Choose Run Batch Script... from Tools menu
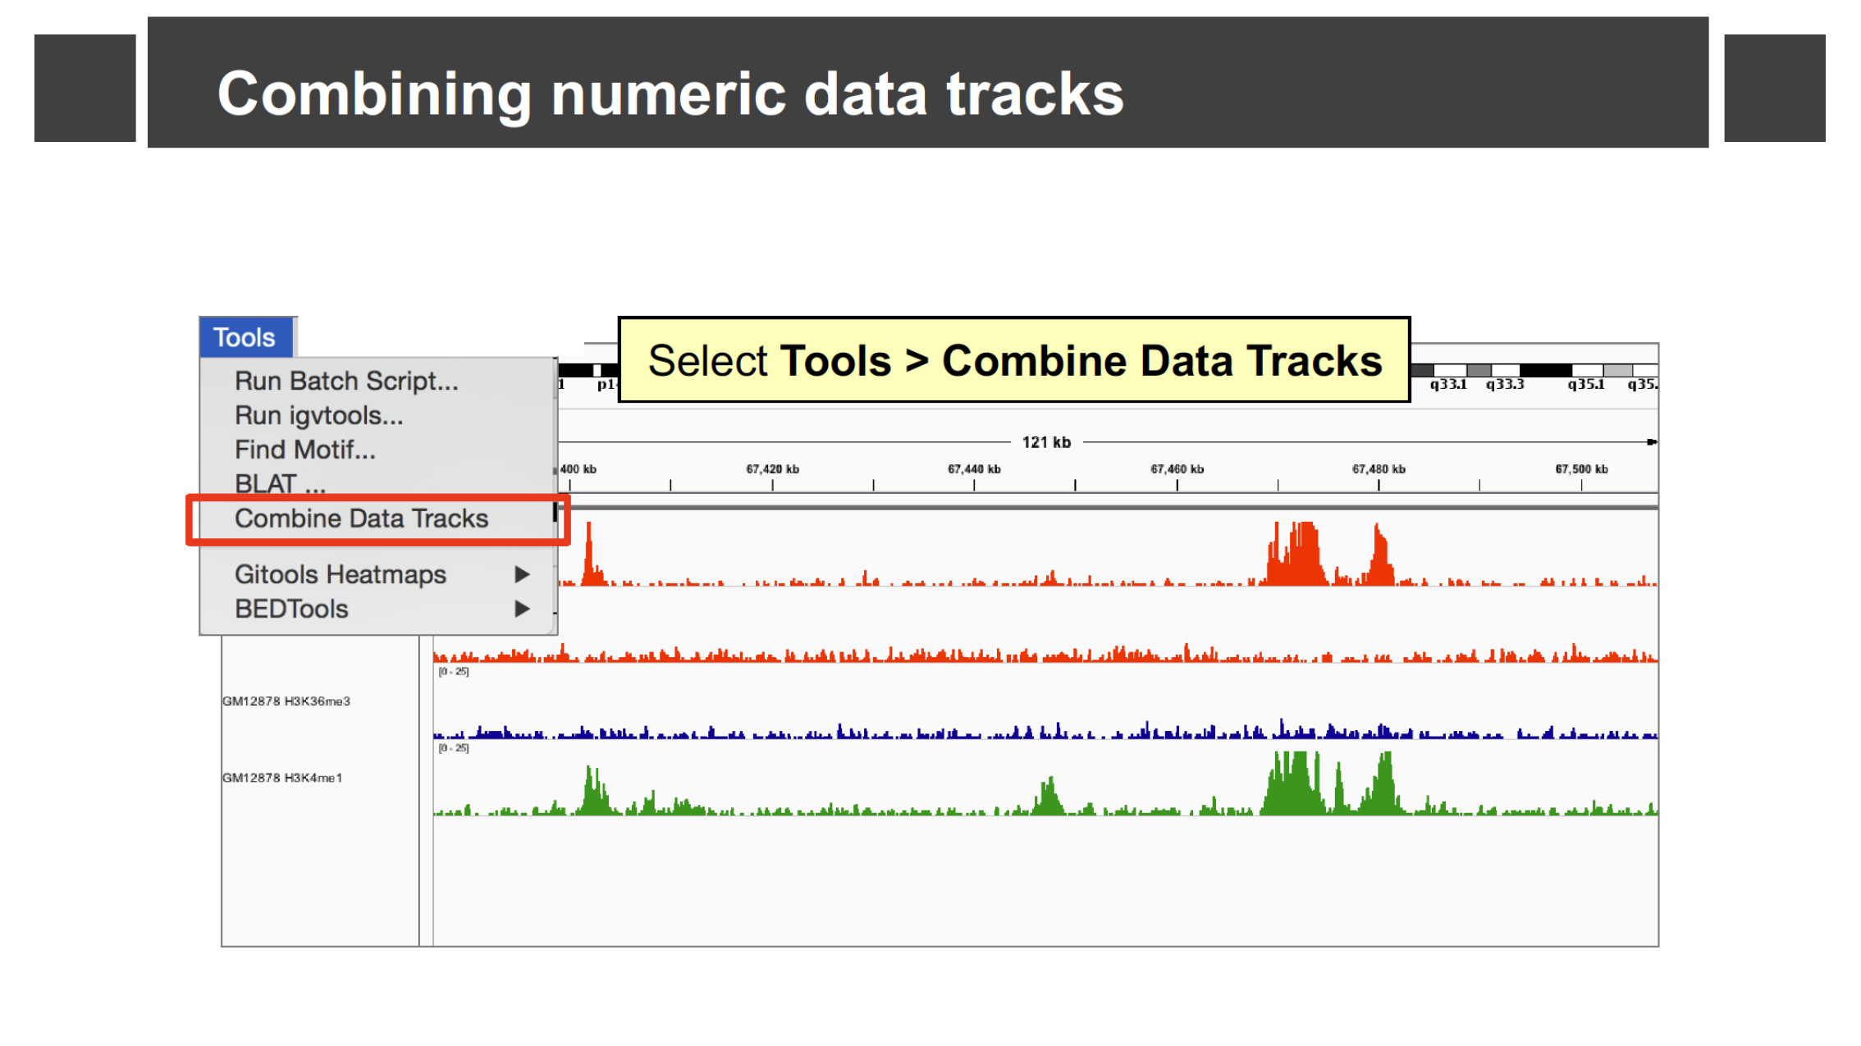1861x1046 pixels. pyautogui.click(x=346, y=381)
